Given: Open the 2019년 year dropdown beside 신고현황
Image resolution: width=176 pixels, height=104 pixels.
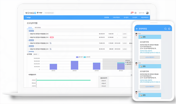Looking at the screenshot, I should (x=36, y=54).
